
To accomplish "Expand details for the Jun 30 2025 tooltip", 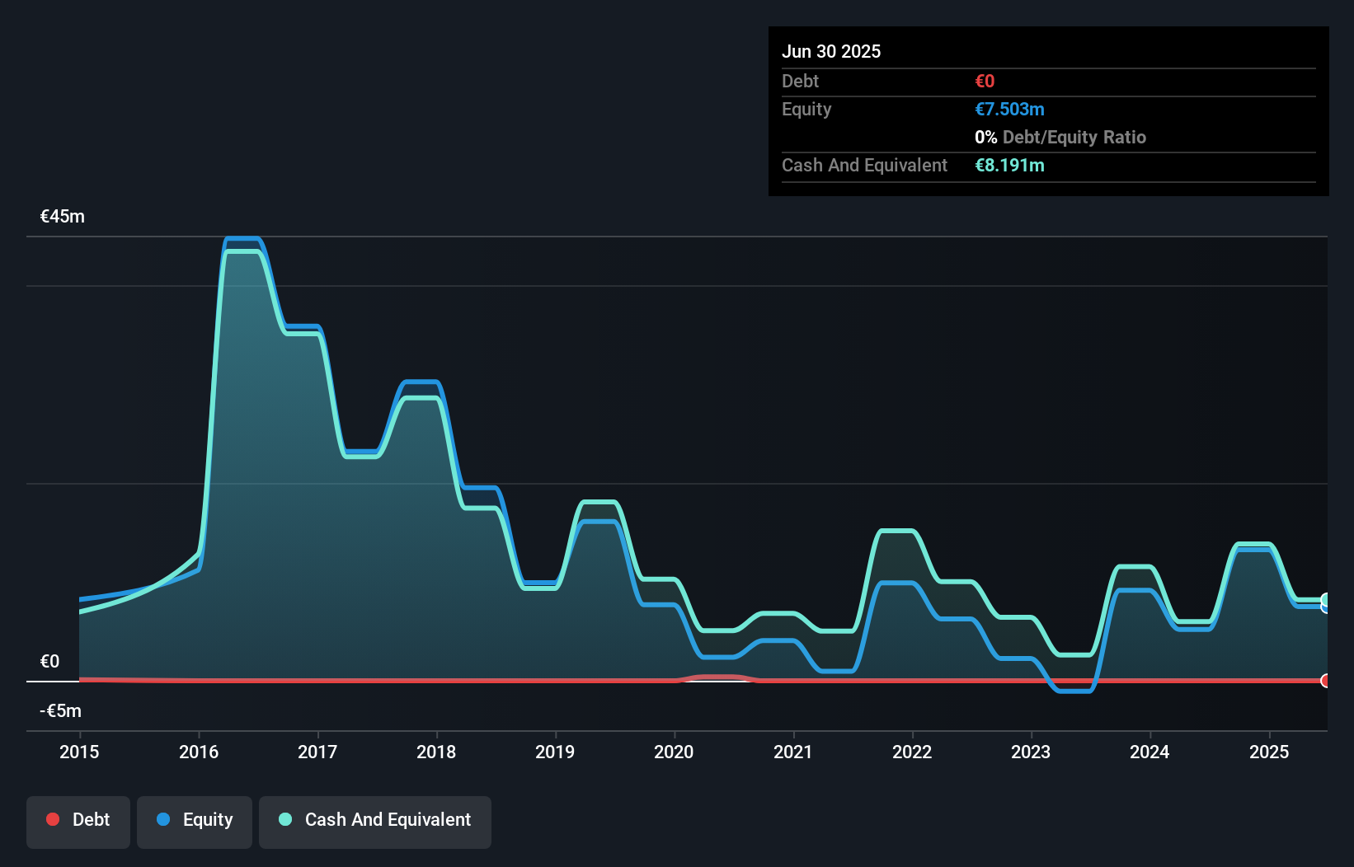I will (x=831, y=51).
